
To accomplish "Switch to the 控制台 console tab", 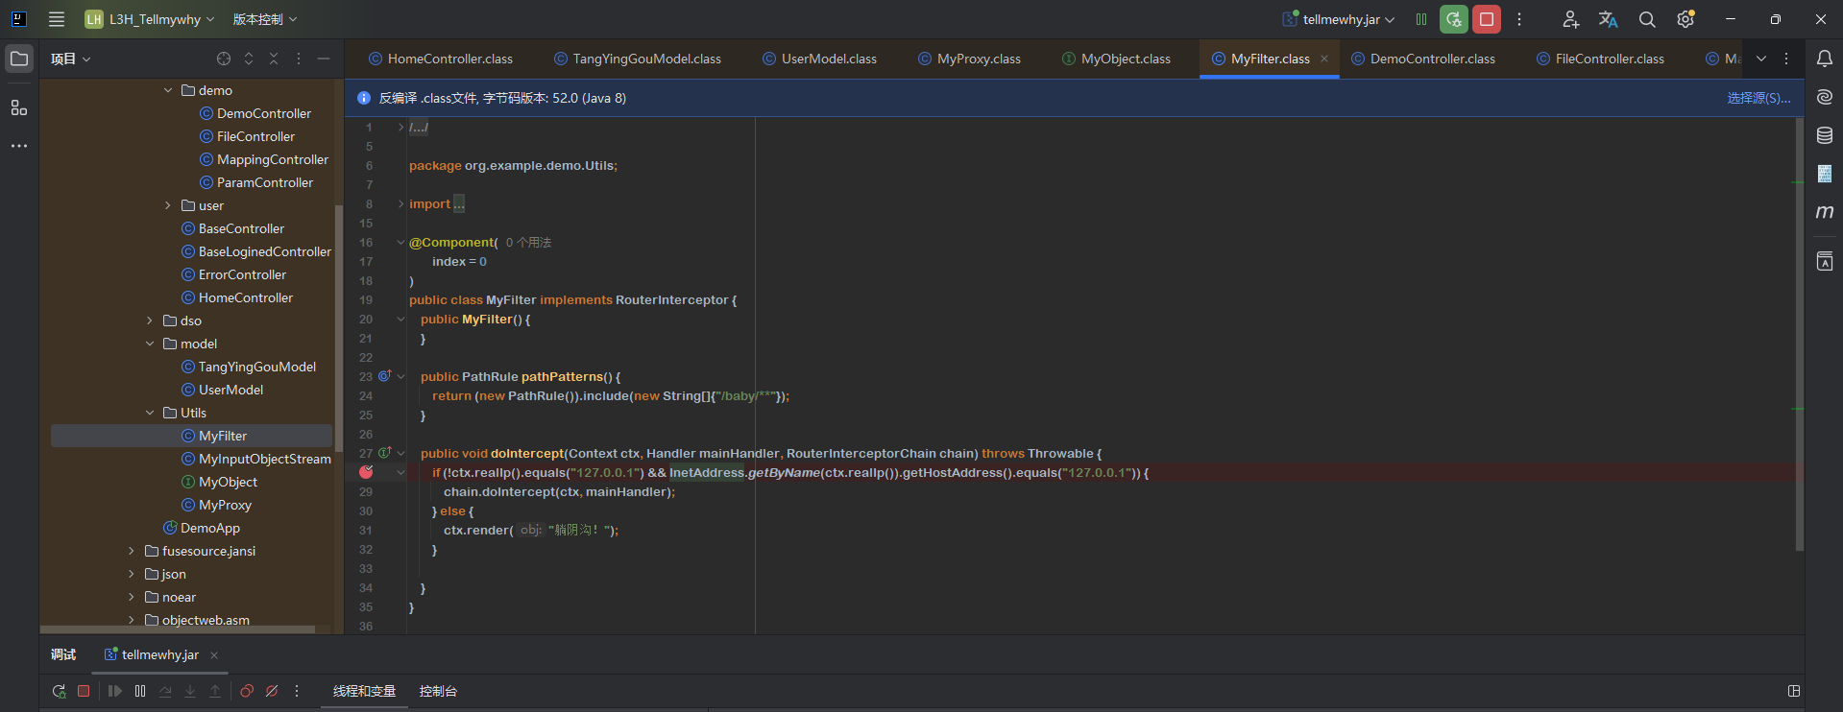I will coord(438,691).
